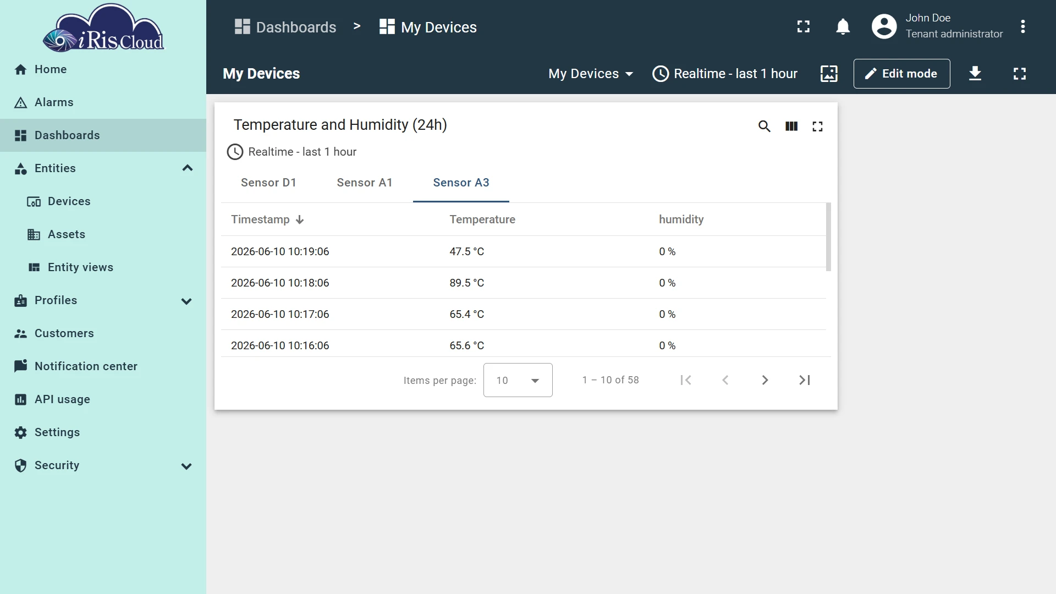
Task: Open Assets under Entities
Action: coord(103,234)
